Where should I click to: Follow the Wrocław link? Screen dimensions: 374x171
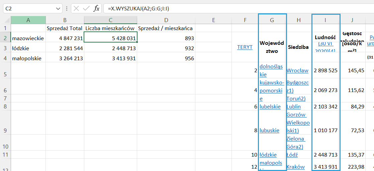point(297,71)
